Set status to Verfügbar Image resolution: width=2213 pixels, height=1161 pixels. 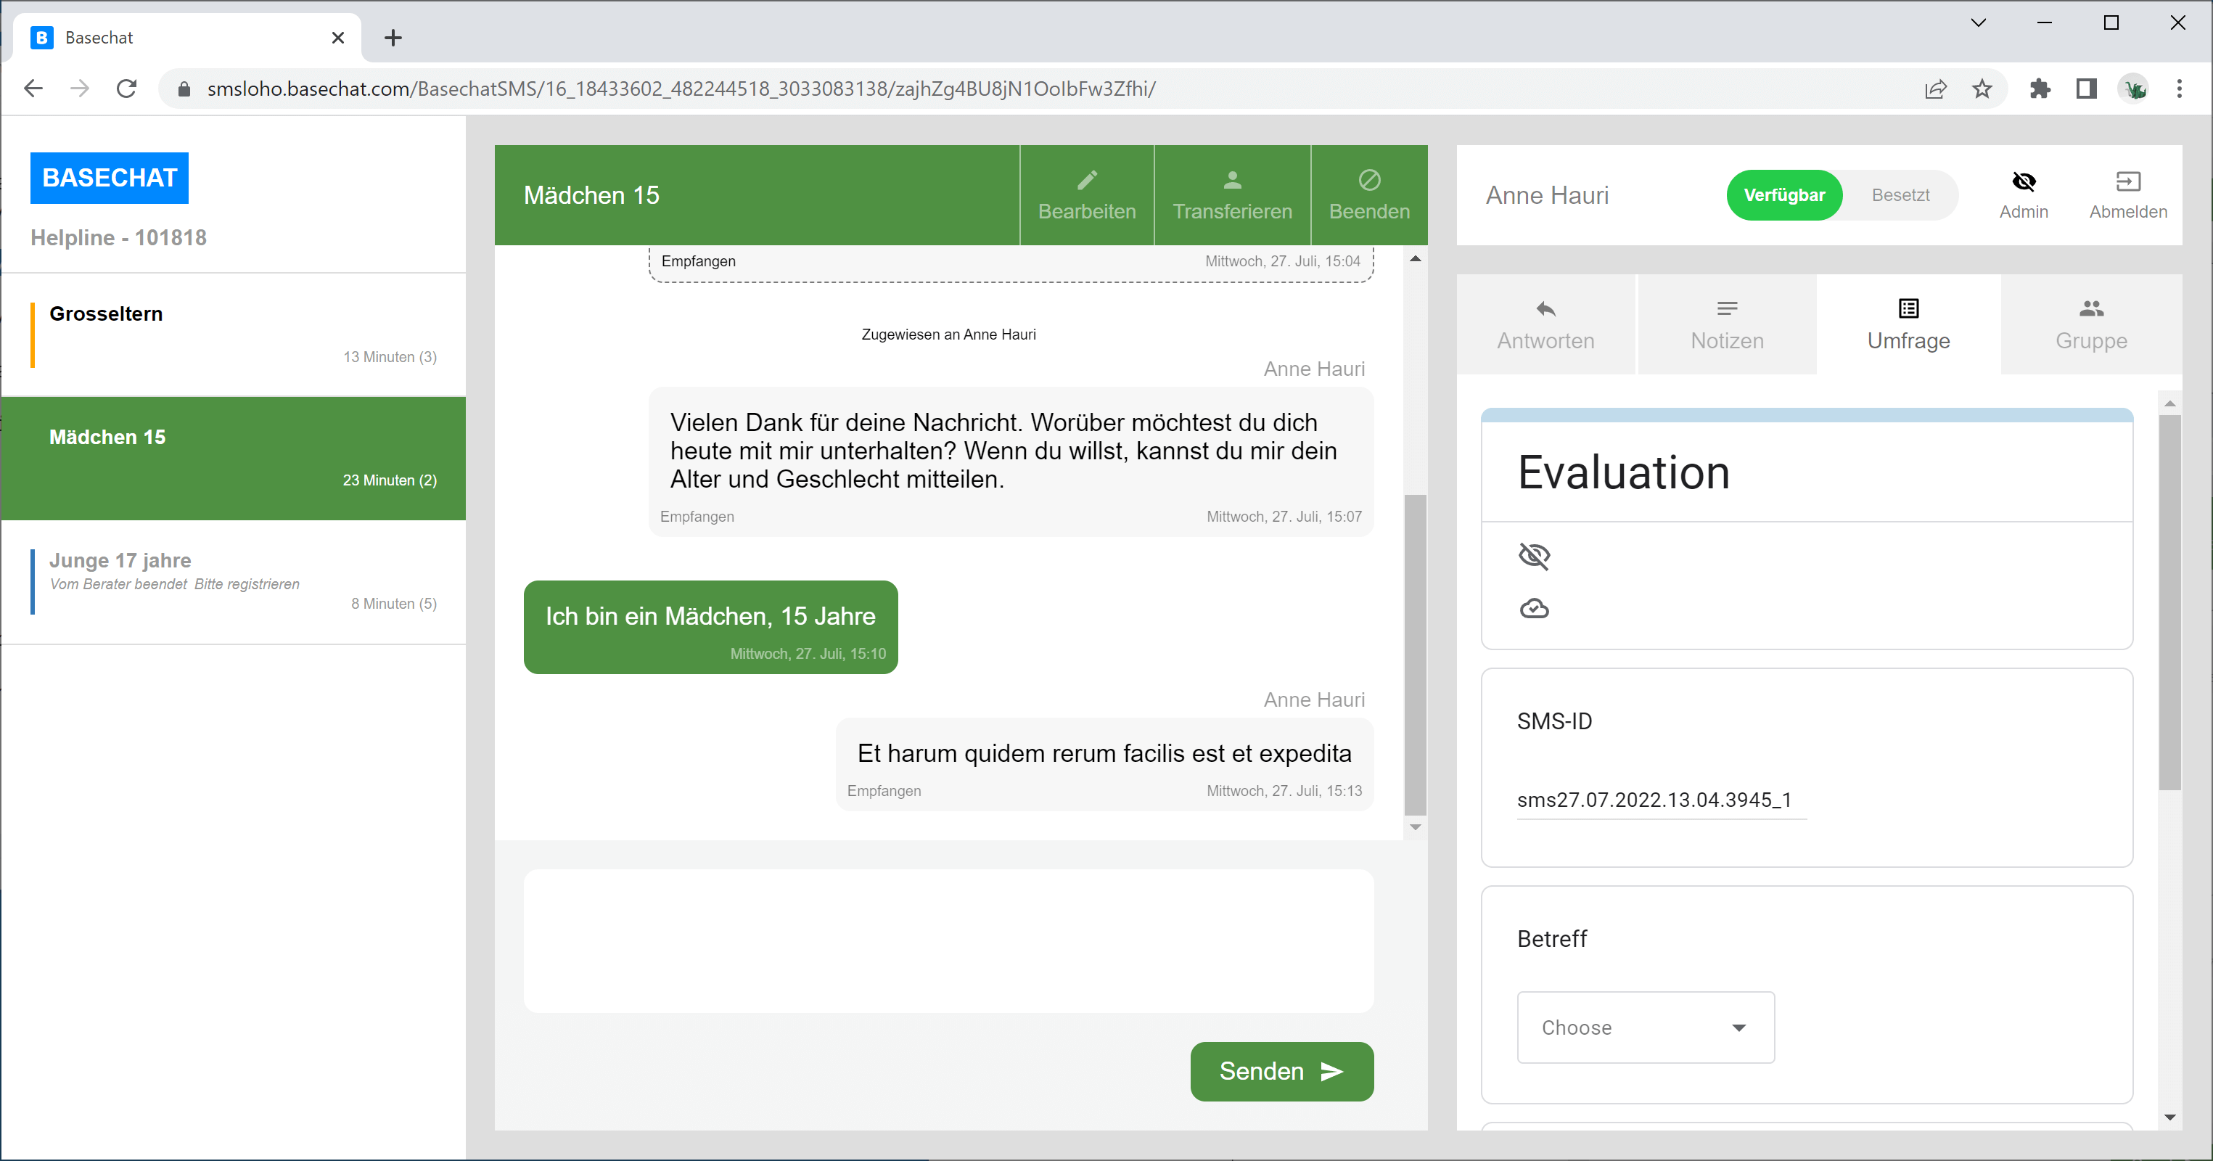click(1783, 195)
